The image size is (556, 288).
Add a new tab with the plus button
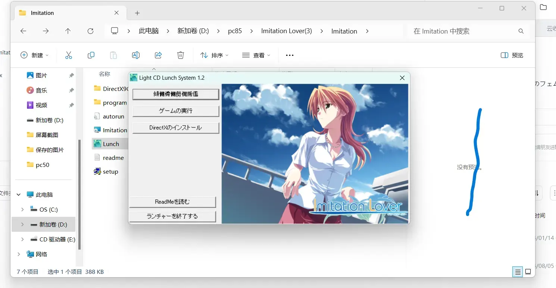(x=137, y=13)
